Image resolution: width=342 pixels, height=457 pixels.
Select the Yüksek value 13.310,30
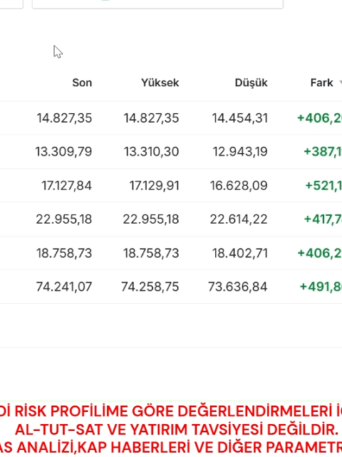pyautogui.click(x=152, y=152)
